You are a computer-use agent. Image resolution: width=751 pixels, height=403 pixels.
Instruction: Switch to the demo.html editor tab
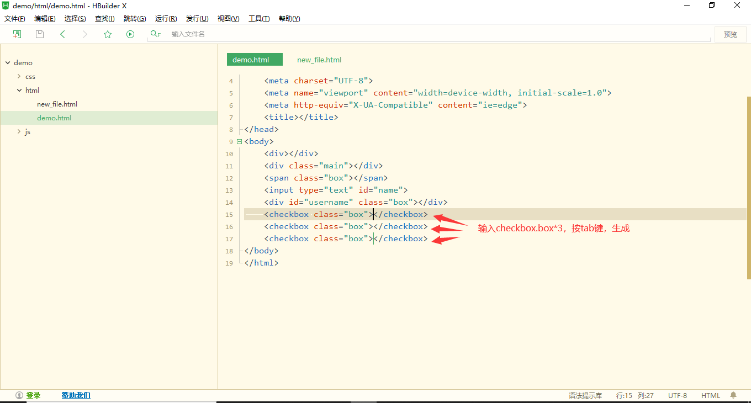(255, 60)
